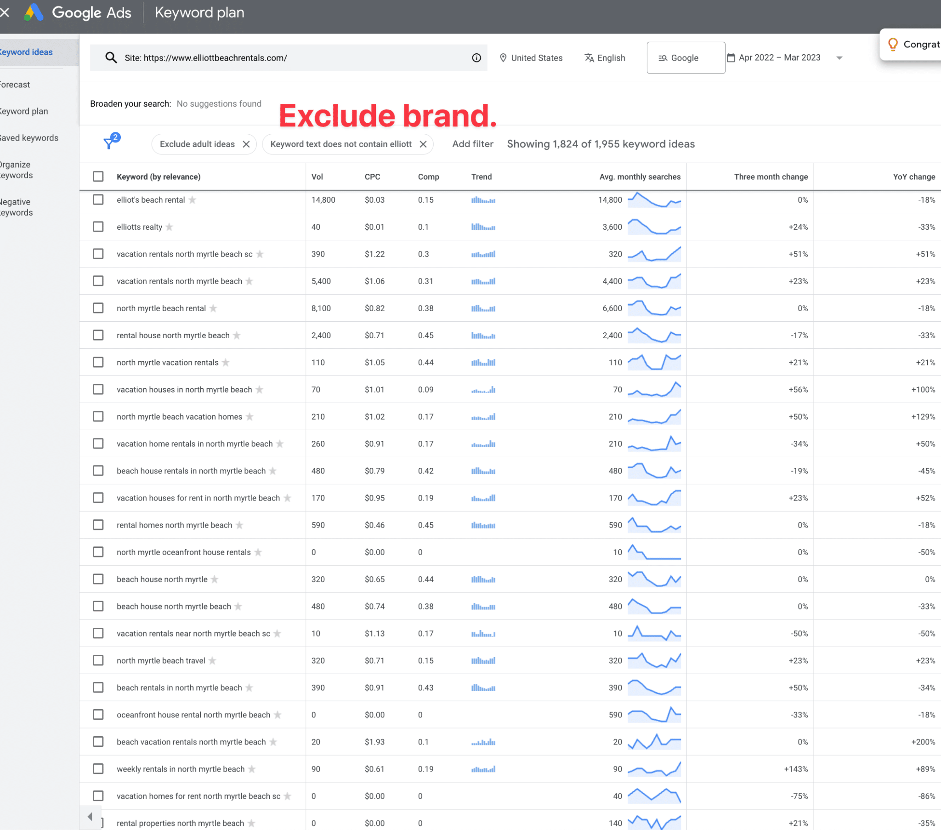The height and width of the screenshot is (830, 941).
Task: Open Saved keywords in the sidebar
Action: (28, 138)
